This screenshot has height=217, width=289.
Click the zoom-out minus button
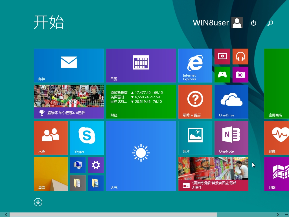tap(287, 215)
